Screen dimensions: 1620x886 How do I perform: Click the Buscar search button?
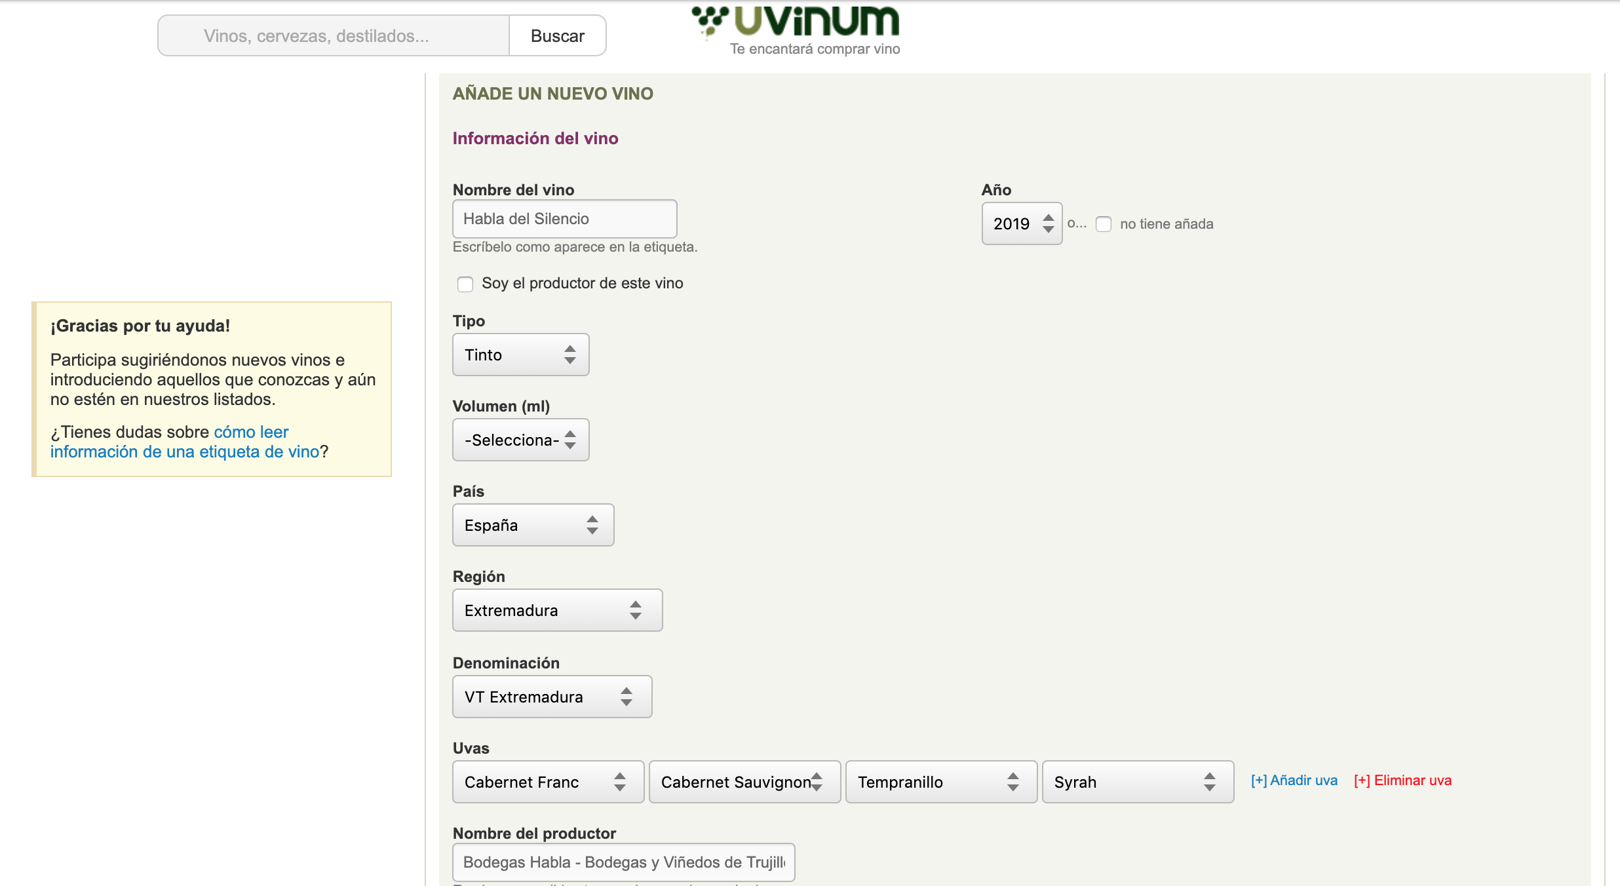click(x=557, y=36)
